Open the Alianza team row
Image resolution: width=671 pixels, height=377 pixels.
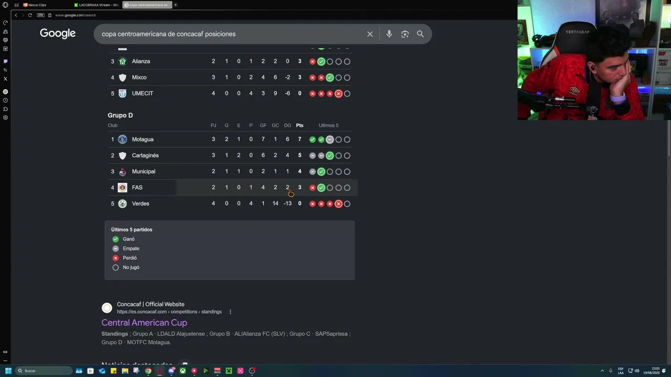230,61
